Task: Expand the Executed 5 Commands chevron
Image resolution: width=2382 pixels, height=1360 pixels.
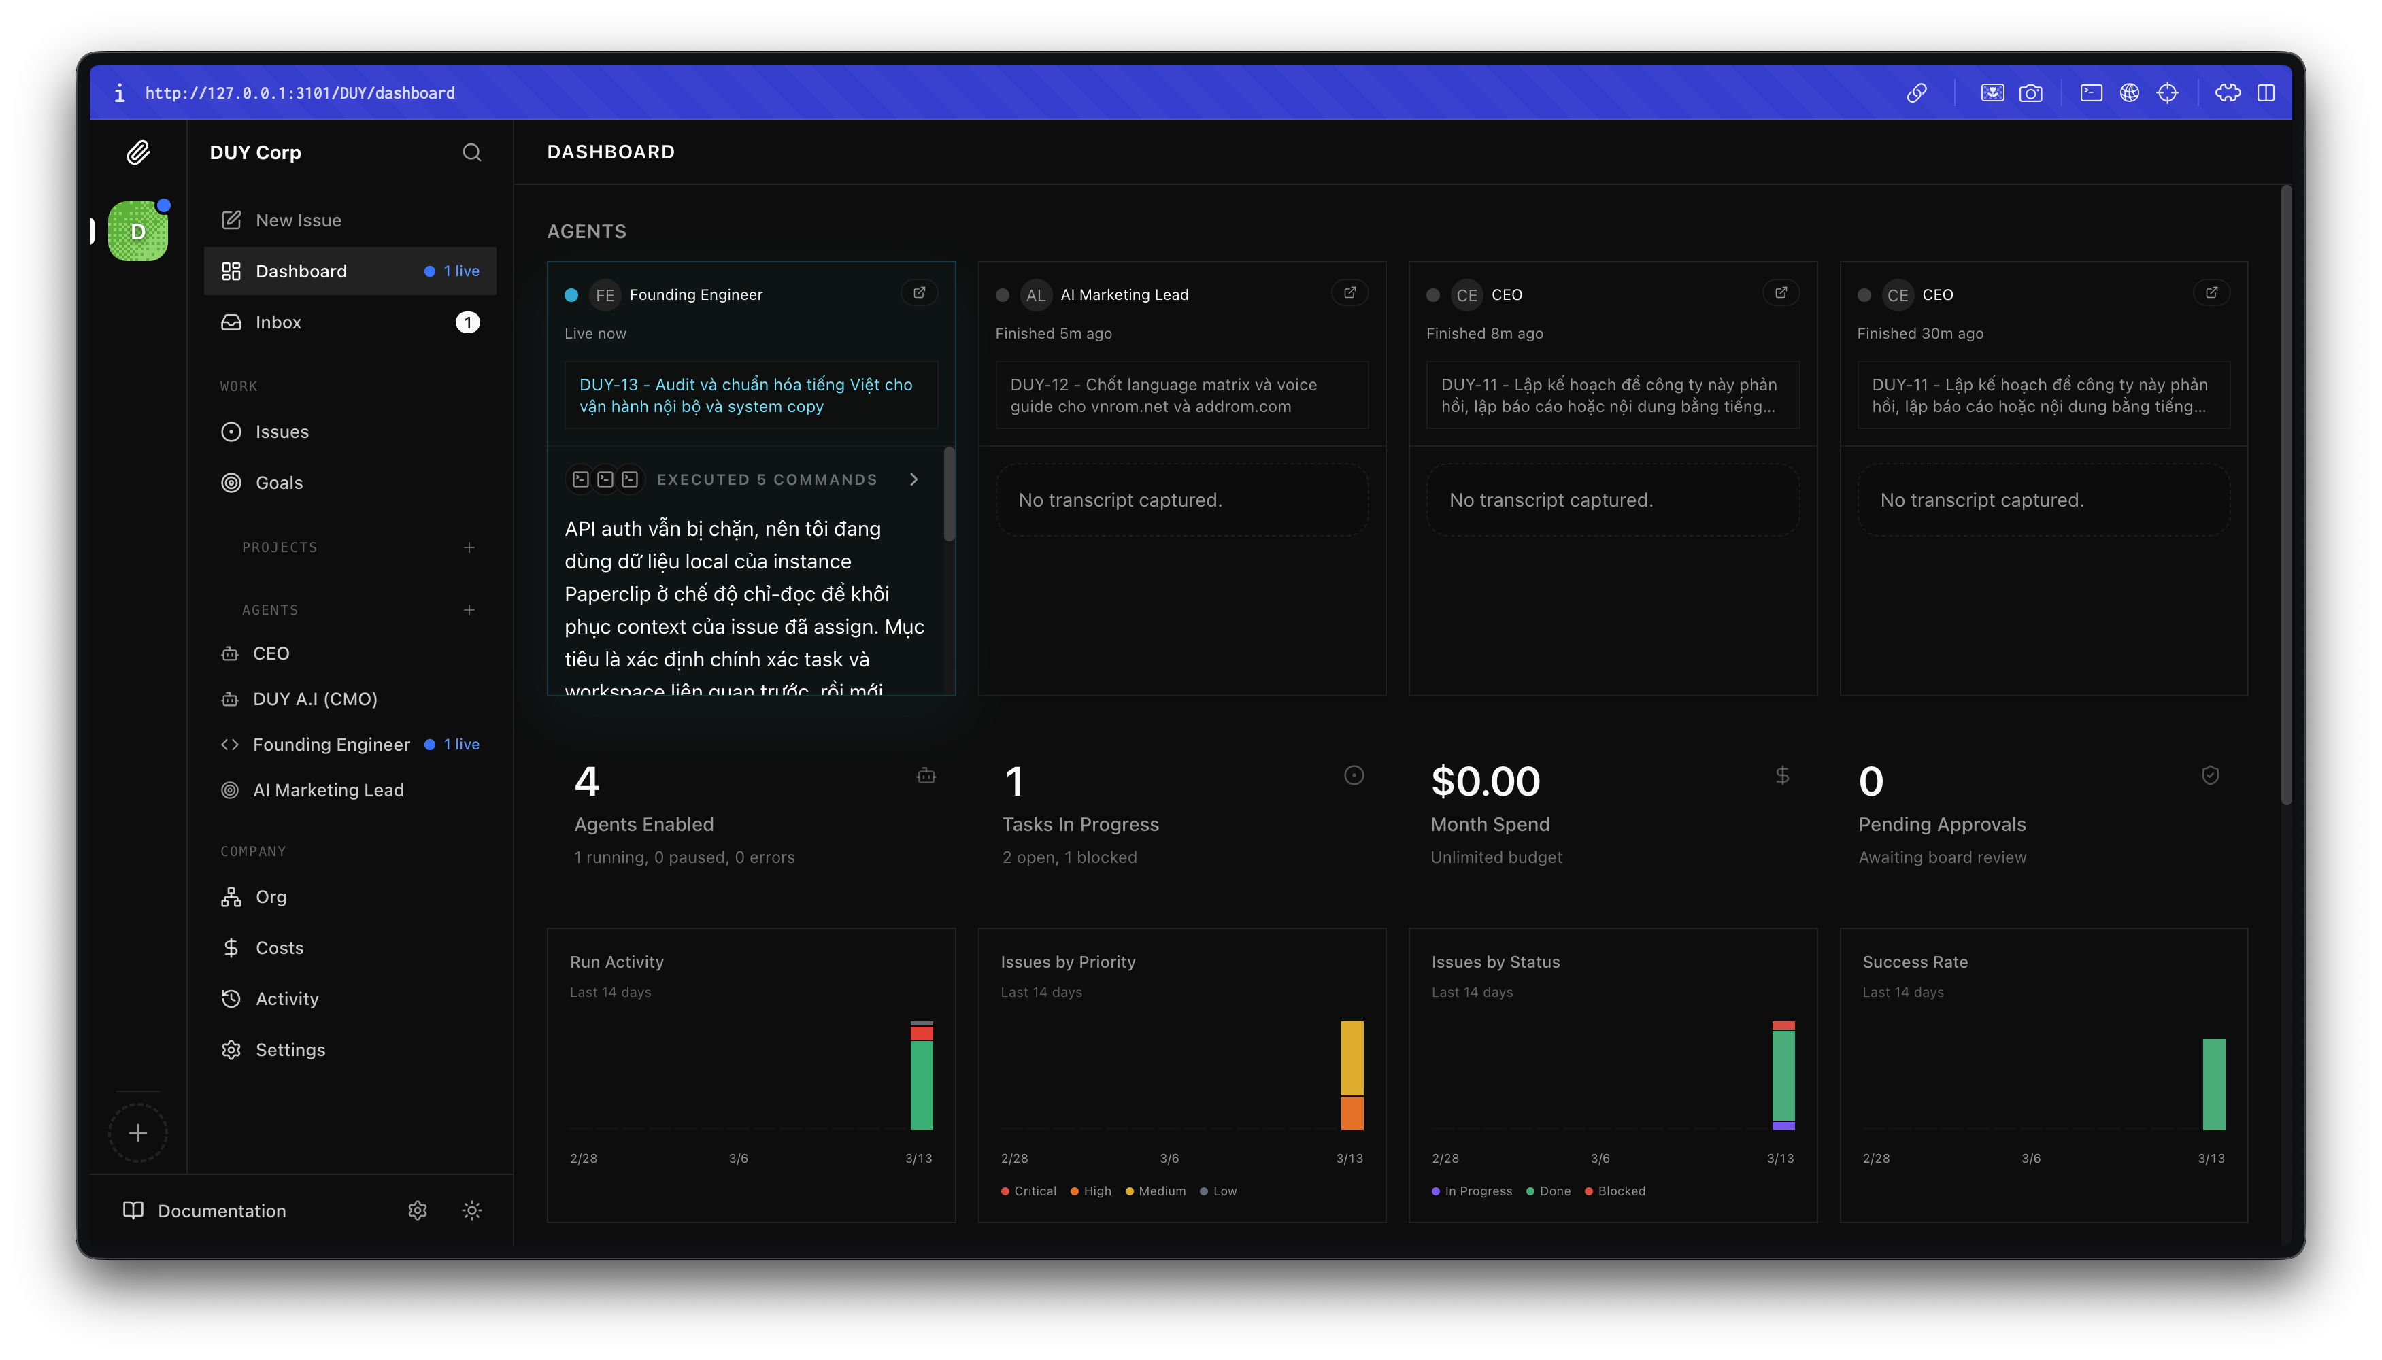Action: 913,479
